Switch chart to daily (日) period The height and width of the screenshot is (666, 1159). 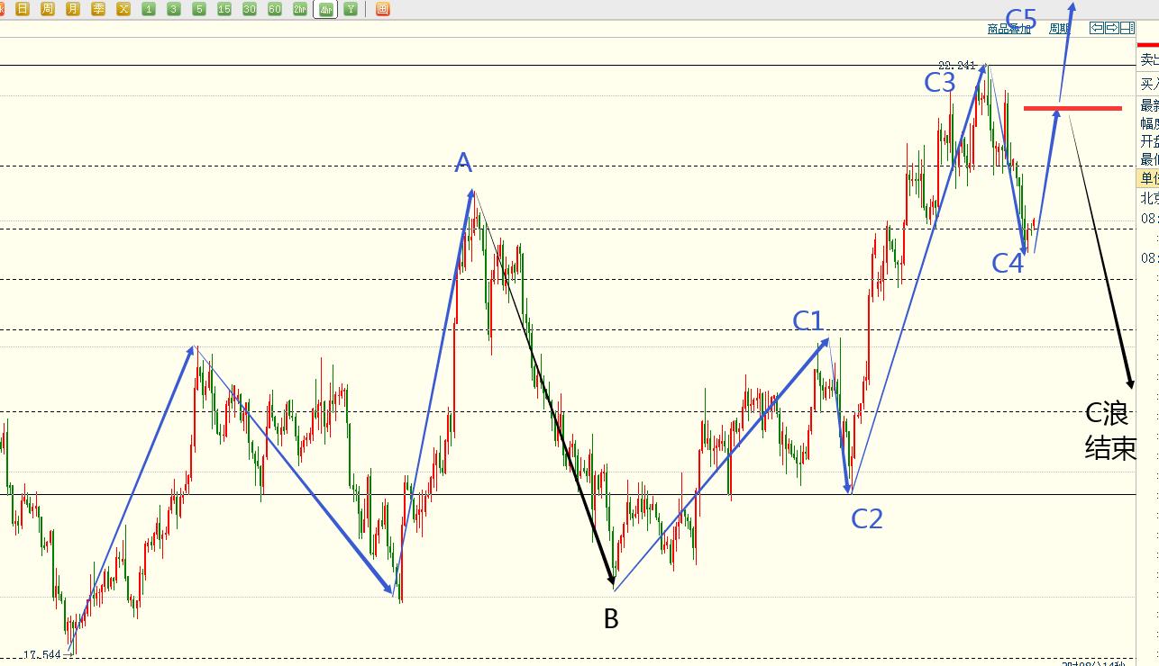(x=23, y=9)
